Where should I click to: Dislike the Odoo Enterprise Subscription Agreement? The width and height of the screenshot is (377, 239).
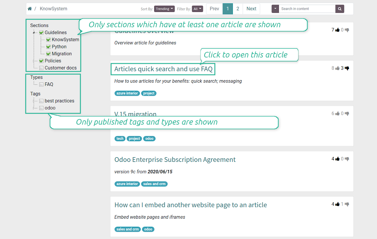pos(347,159)
